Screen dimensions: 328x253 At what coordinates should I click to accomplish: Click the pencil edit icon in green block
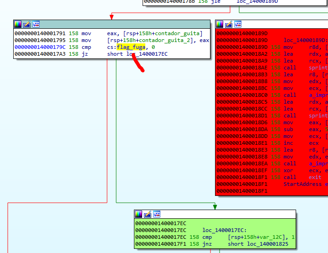tap(148, 214)
